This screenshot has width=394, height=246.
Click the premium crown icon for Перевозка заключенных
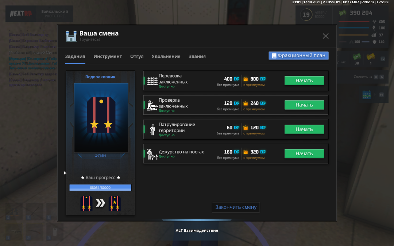coord(246,79)
